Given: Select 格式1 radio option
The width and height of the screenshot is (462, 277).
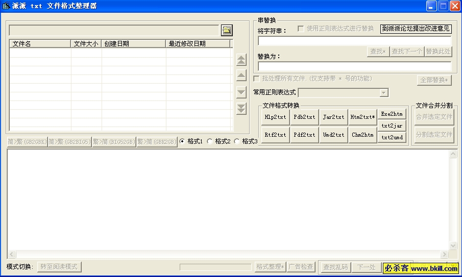Looking at the screenshot, I should 182,141.
